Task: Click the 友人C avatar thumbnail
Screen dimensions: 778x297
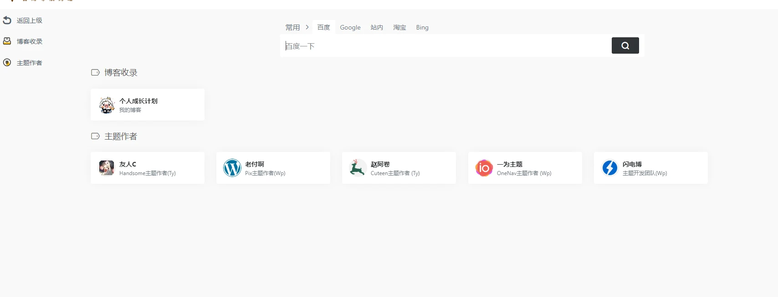Action: [107, 168]
